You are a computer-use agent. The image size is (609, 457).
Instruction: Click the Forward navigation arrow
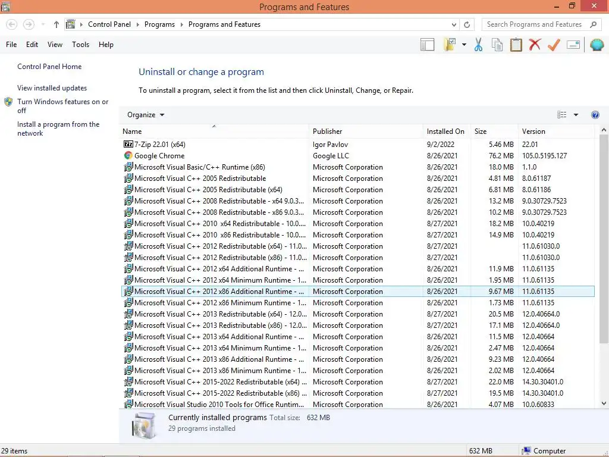point(29,24)
